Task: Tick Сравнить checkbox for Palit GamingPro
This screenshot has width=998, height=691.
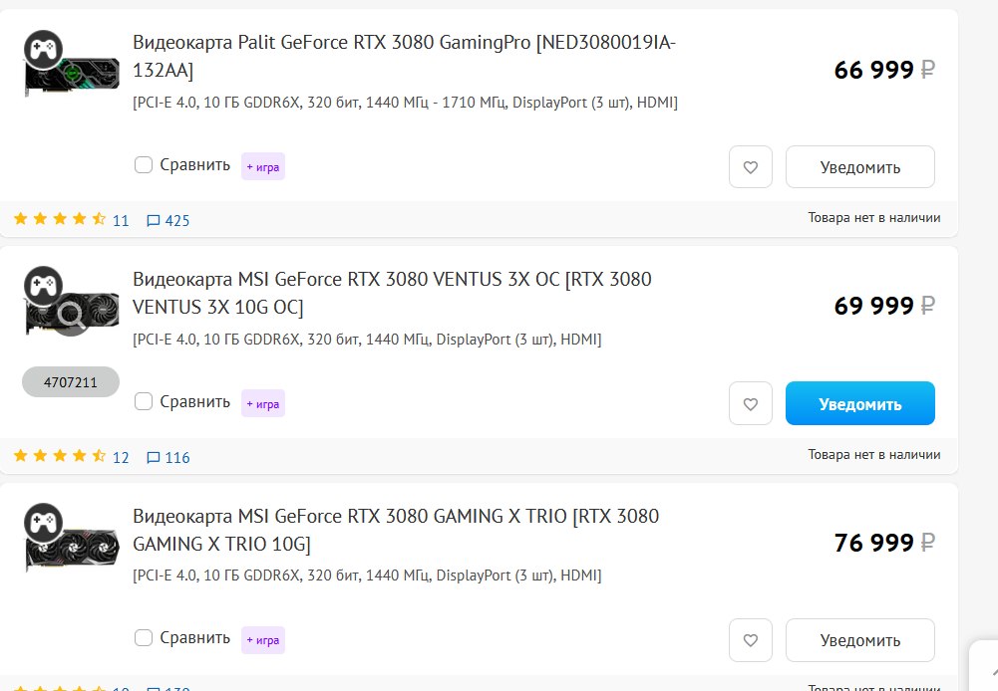Action: [144, 164]
